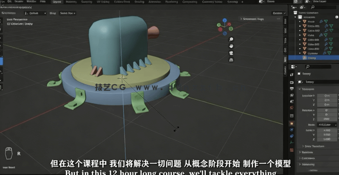Open the Output properties tab icon
The height and width of the screenshot is (175, 339).
coord(291,89)
